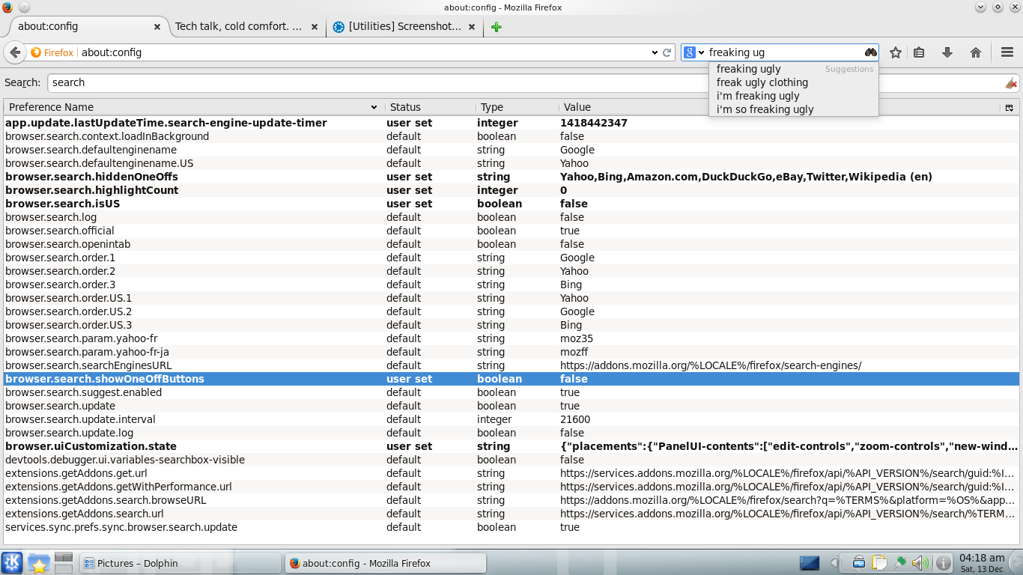This screenshot has width=1023, height=575.
Task: Open the volume speaker tray icon
Action: (x=920, y=562)
